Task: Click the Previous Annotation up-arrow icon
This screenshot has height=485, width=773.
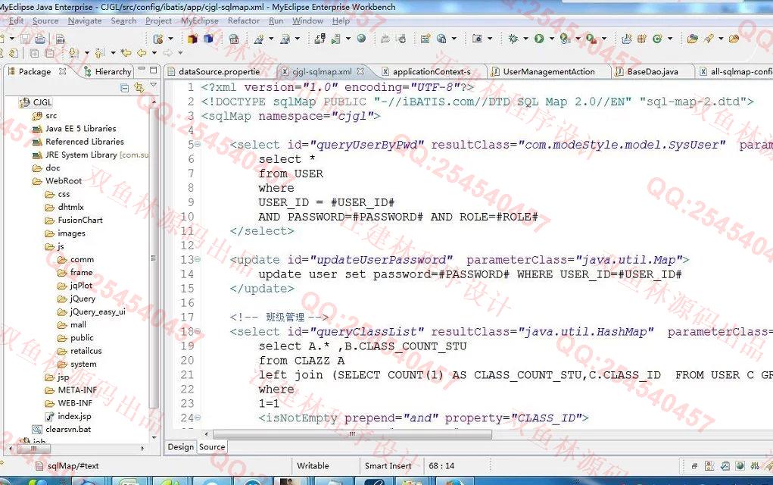Action: click(100, 52)
